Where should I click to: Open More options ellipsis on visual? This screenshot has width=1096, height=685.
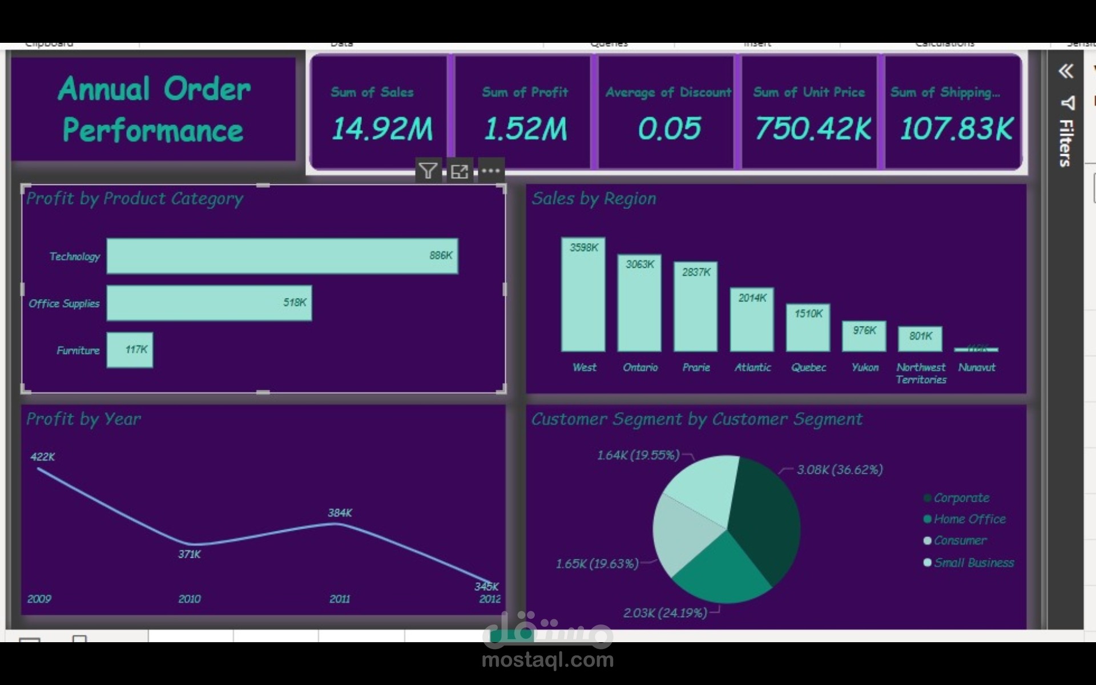490,171
